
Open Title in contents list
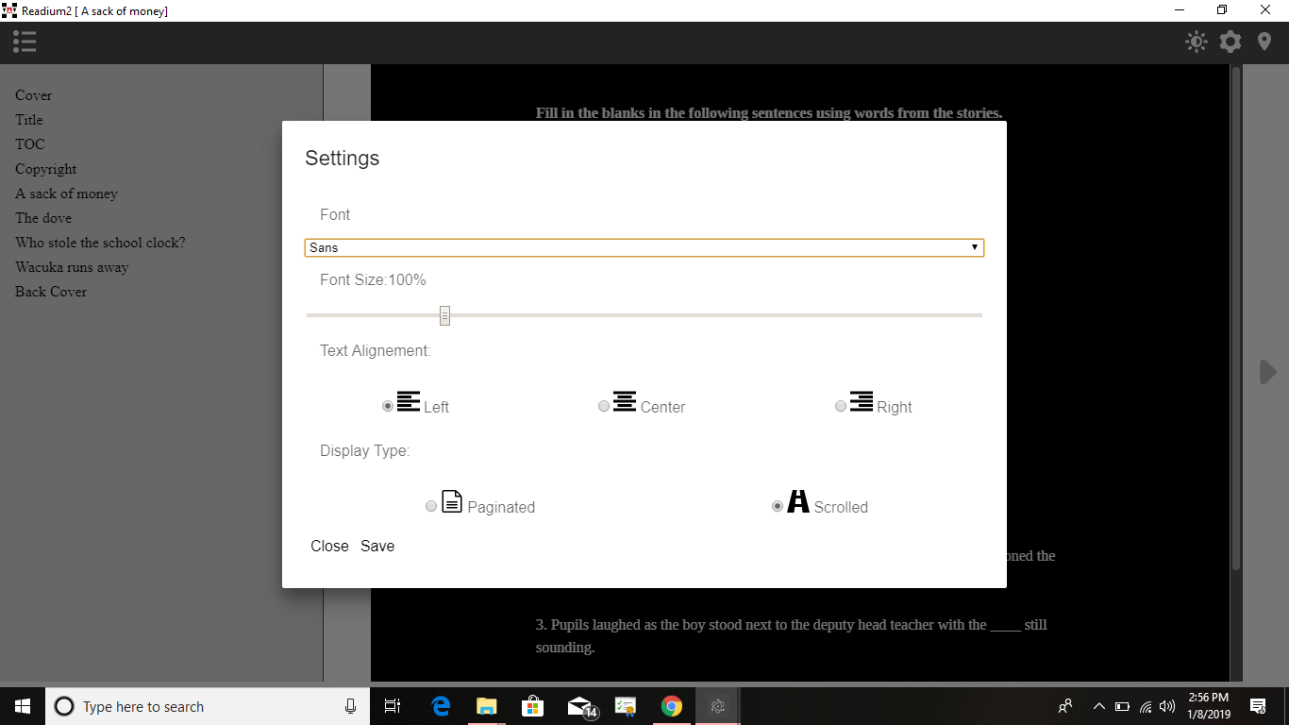pos(29,120)
